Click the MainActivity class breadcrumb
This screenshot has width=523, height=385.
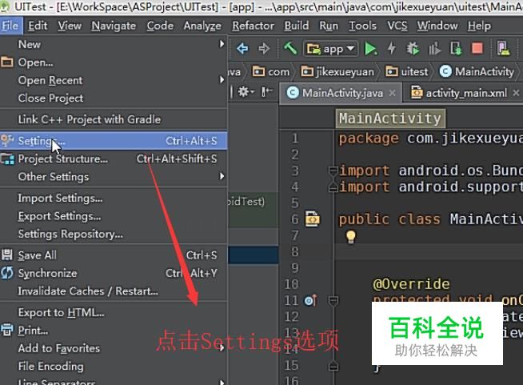(x=477, y=71)
